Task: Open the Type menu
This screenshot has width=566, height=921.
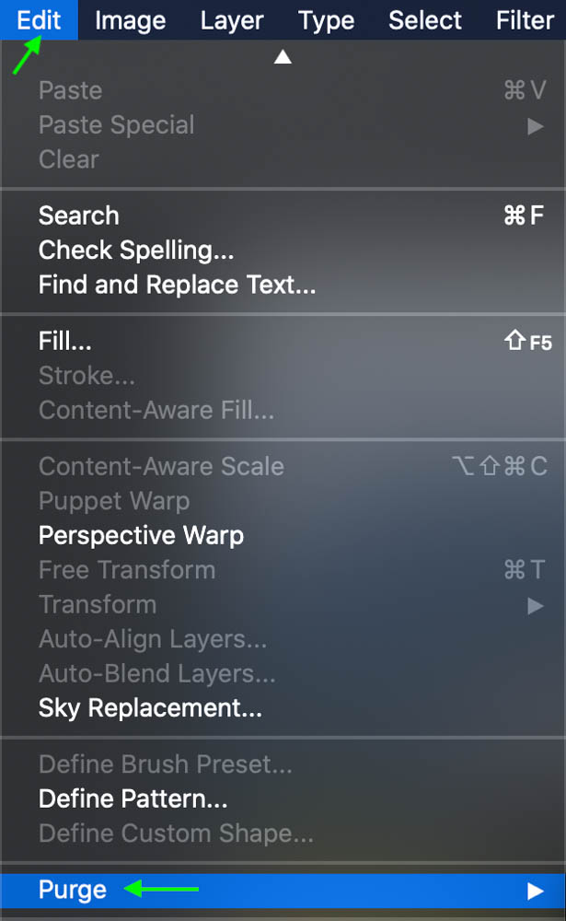Action: click(x=327, y=20)
